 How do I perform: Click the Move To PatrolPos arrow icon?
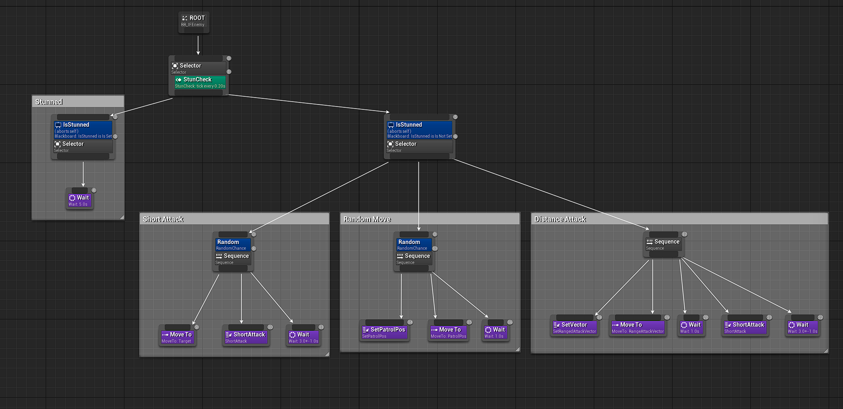[434, 330]
